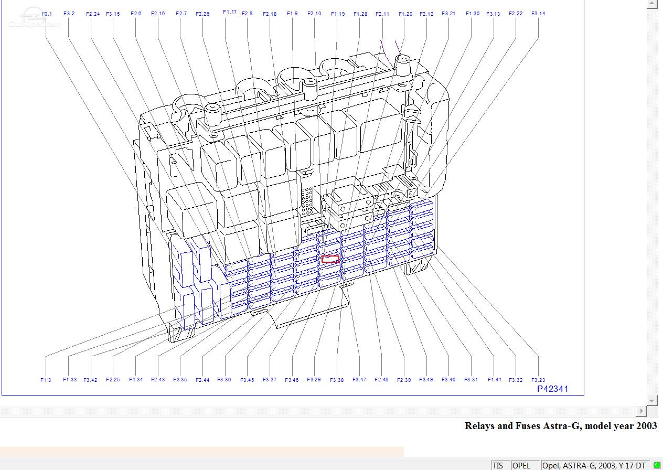Click the F2.6 fuse label

(x=136, y=14)
